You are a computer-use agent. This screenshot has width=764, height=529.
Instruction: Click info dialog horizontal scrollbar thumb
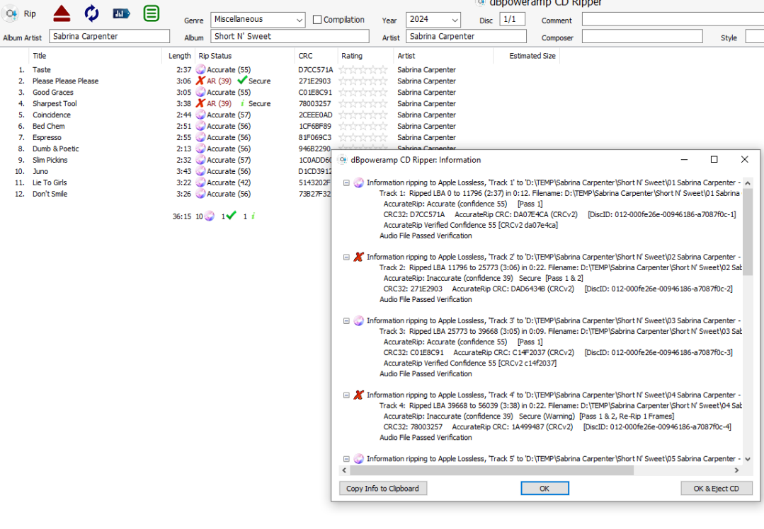[491, 470]
